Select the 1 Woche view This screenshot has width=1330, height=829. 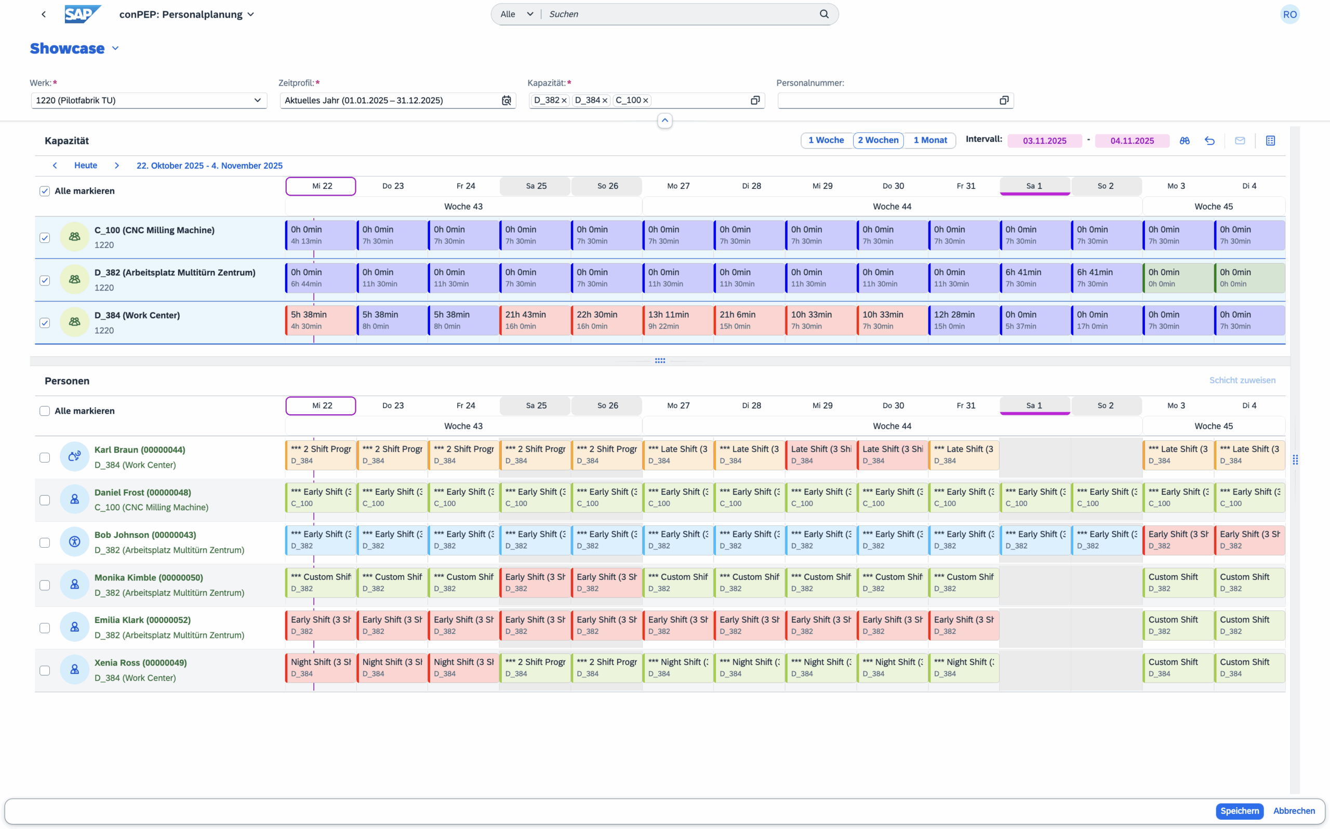[x=826, y=140]
